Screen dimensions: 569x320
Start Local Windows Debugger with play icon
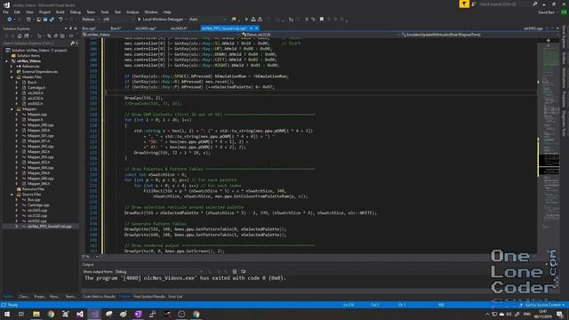[x=139, y=20]
